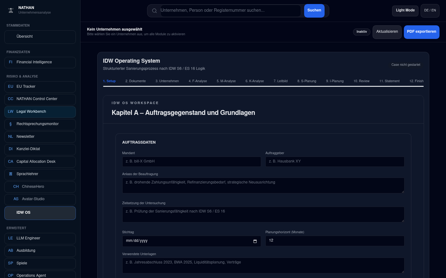The height and width of the screenshot is (278, 446).
Task: Open LLM Engineer in sidebar
Action: pos(40,238)
